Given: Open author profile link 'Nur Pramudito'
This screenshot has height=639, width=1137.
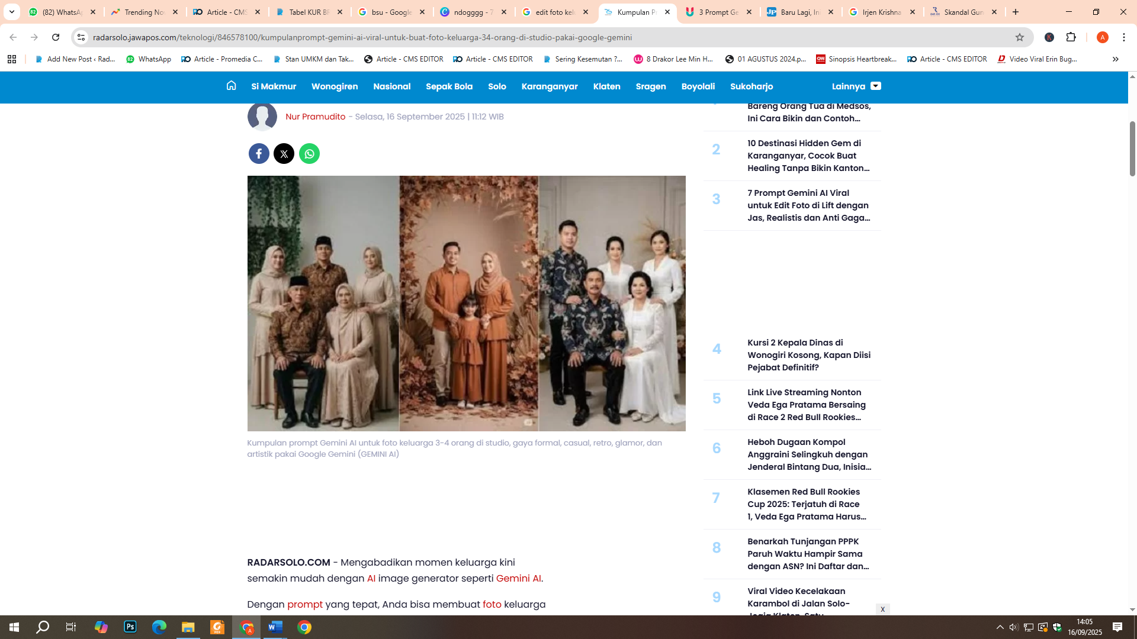Looking at the screenshot, I should [x=316, y=117].
